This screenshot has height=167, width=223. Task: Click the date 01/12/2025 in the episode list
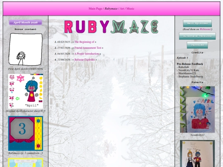pos(64,42)
